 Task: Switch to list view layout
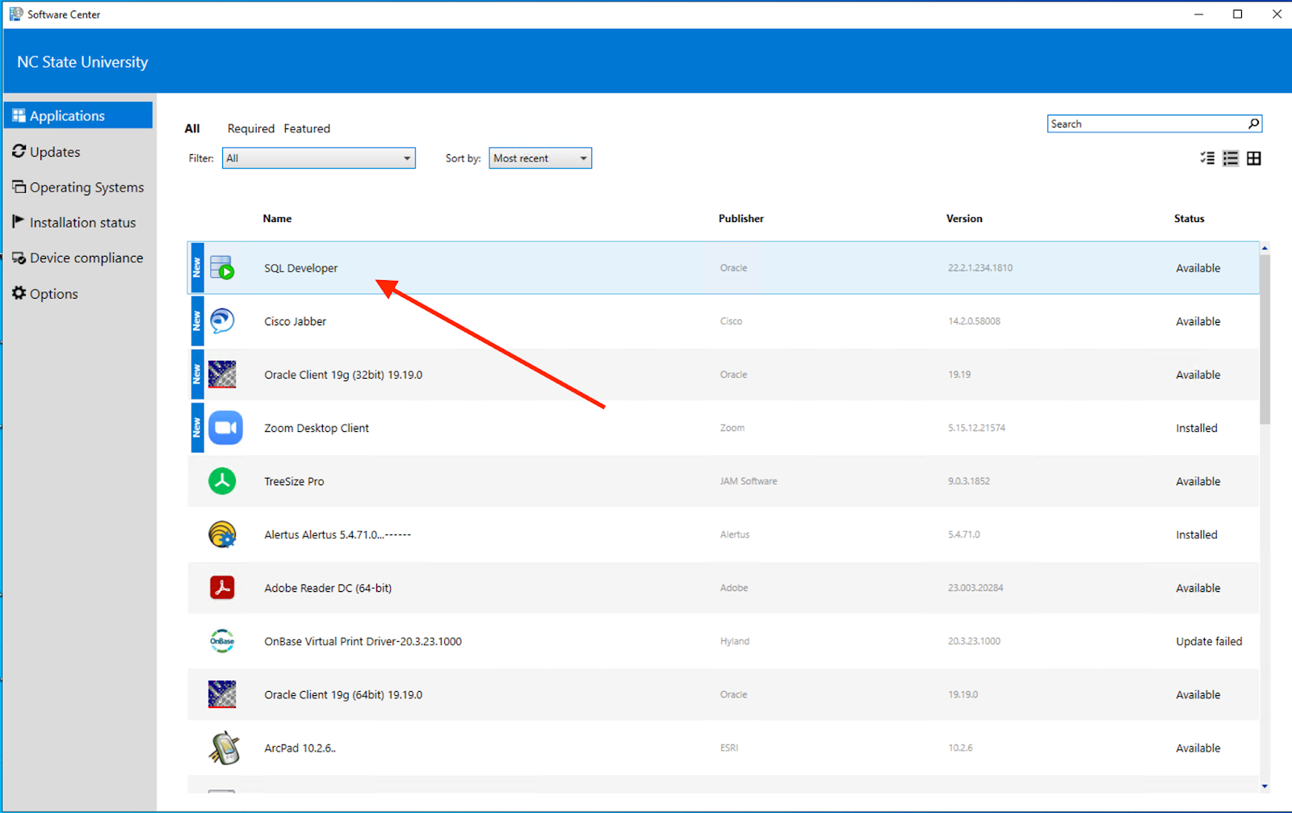[1231, 158]
